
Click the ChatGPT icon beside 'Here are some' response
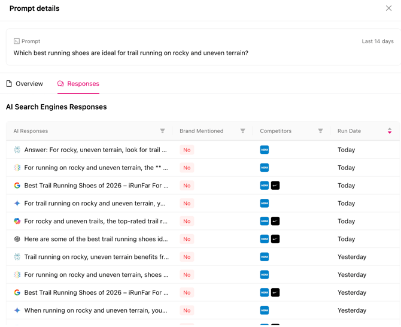pyautogui.click(x=17, y=239)
